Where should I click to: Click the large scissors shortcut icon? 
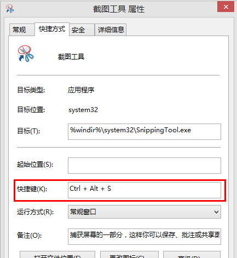tap(26, 54)
